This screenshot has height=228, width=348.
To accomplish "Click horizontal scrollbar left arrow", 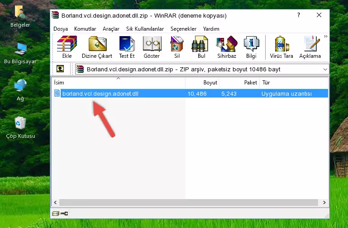I will [55, 202].
